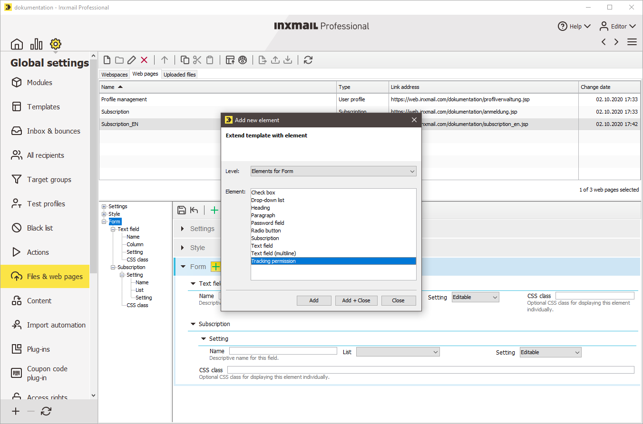Click the plus icon at sidebar bottom
The width and height of the screenshot is (643, 424).
point(16,412)
